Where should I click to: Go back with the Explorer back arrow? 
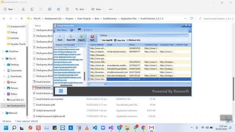pos(4,19)
